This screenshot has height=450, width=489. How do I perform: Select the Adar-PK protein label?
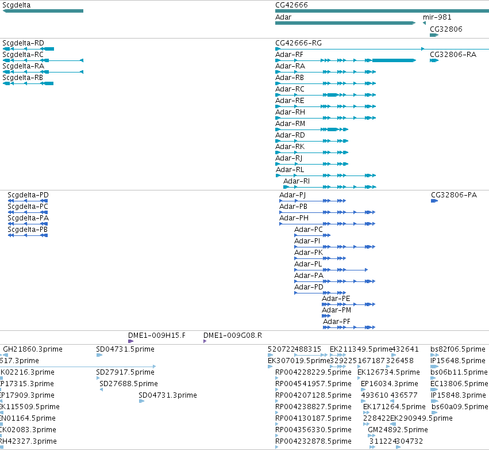click(x=309, y=253)
